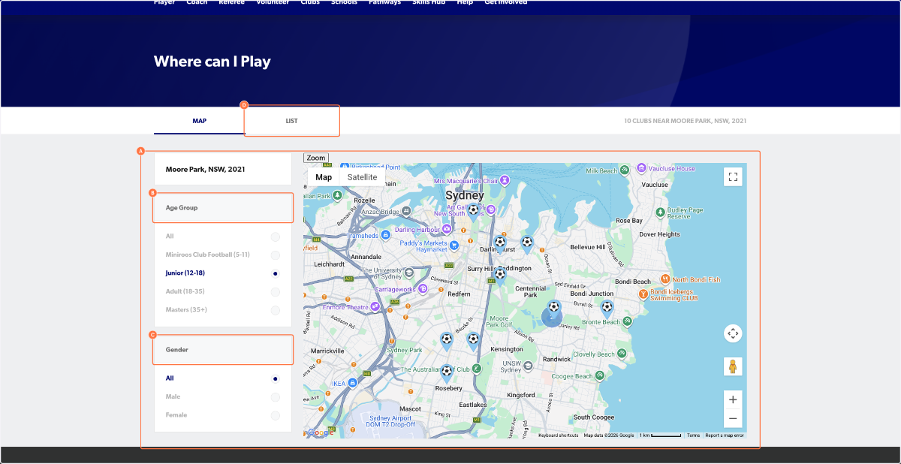Click the Darling Harbour camera icon
Viewport: 901px width, 464px height.
(x=446, y=230)
